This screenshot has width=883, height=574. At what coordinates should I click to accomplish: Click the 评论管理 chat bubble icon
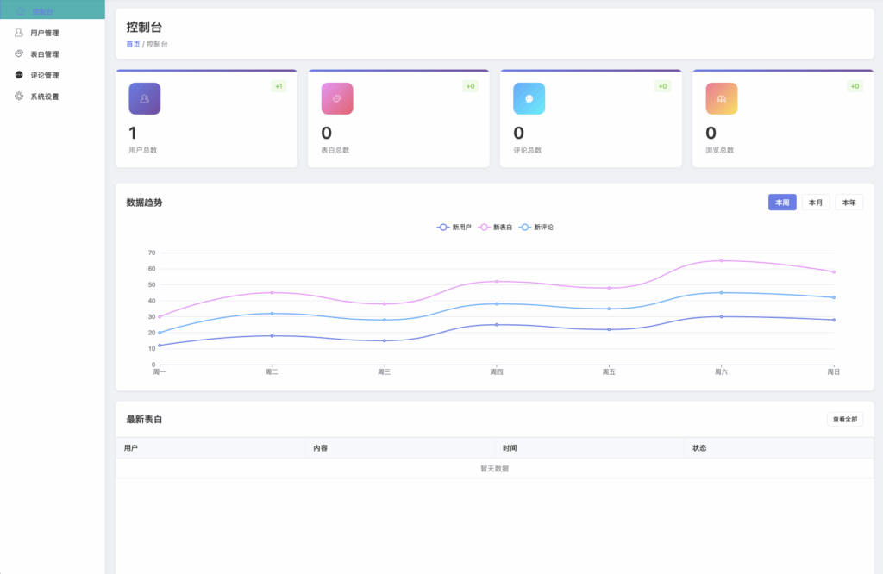[20, 75]
